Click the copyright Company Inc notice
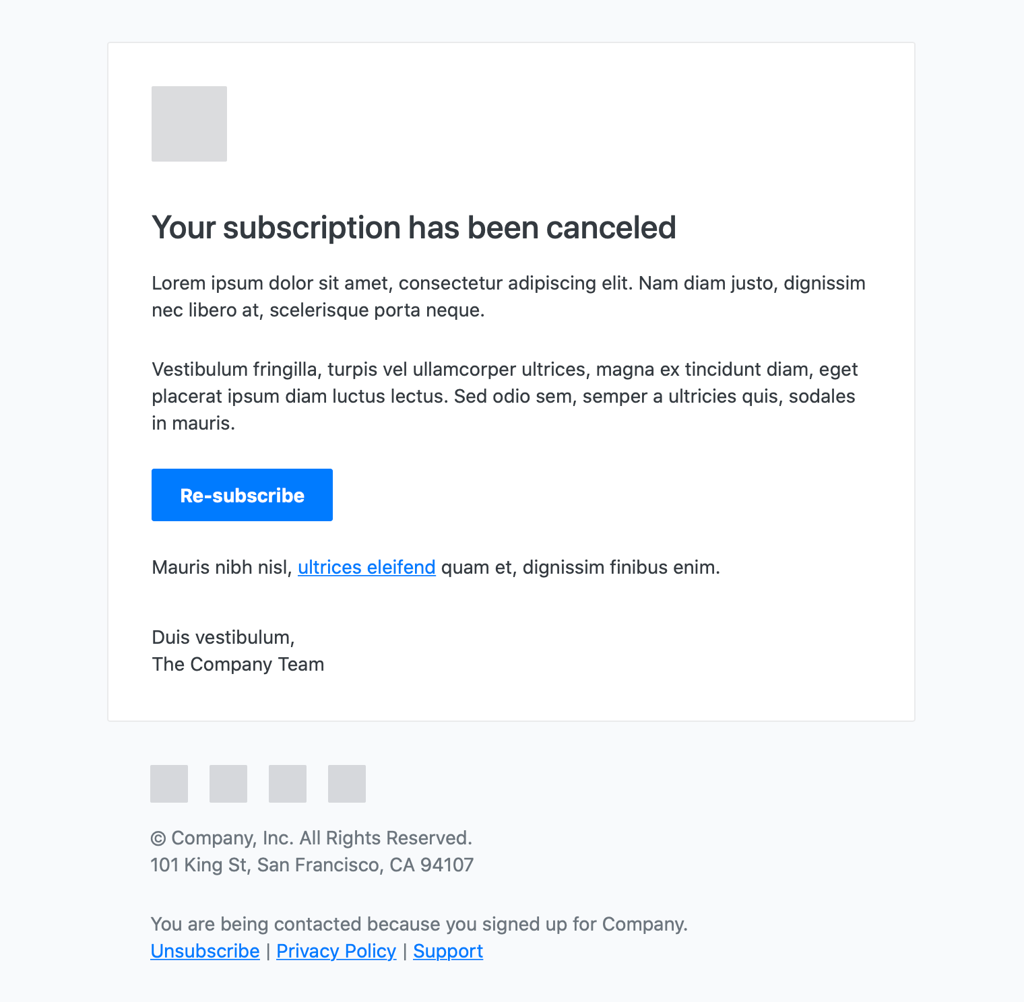This screenshot has width=1024, height=1002. click(312, 838)
